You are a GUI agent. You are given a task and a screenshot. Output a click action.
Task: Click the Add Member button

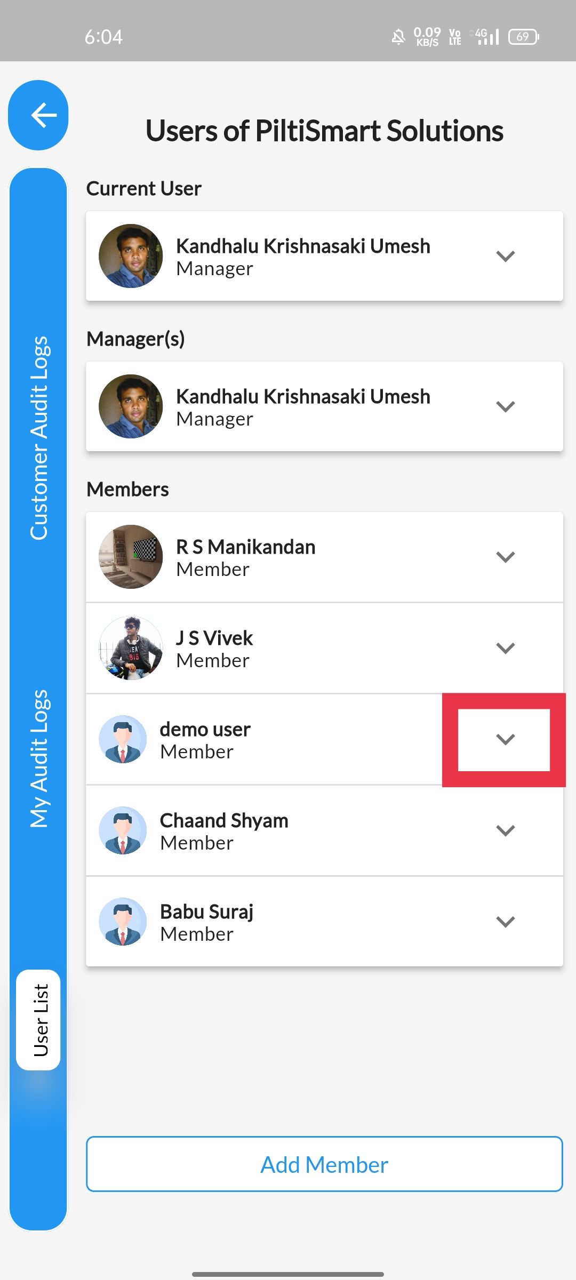[324, 1164]
